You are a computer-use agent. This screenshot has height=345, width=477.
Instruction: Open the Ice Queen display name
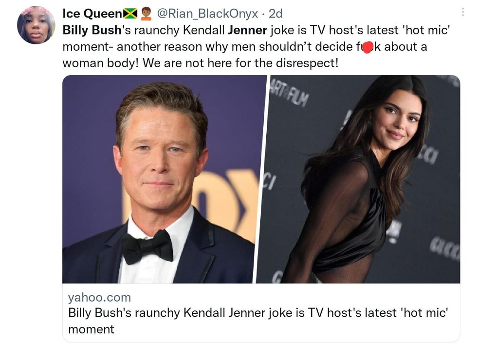[92, 14]
